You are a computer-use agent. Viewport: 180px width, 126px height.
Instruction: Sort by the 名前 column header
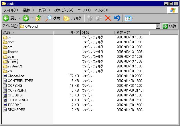point(27,33)
